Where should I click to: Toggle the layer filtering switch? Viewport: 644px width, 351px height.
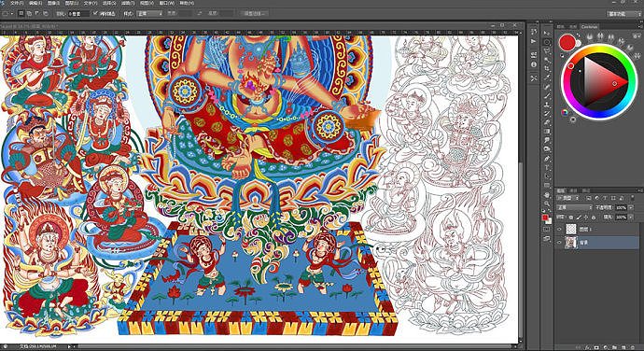(x=632, y=198)
